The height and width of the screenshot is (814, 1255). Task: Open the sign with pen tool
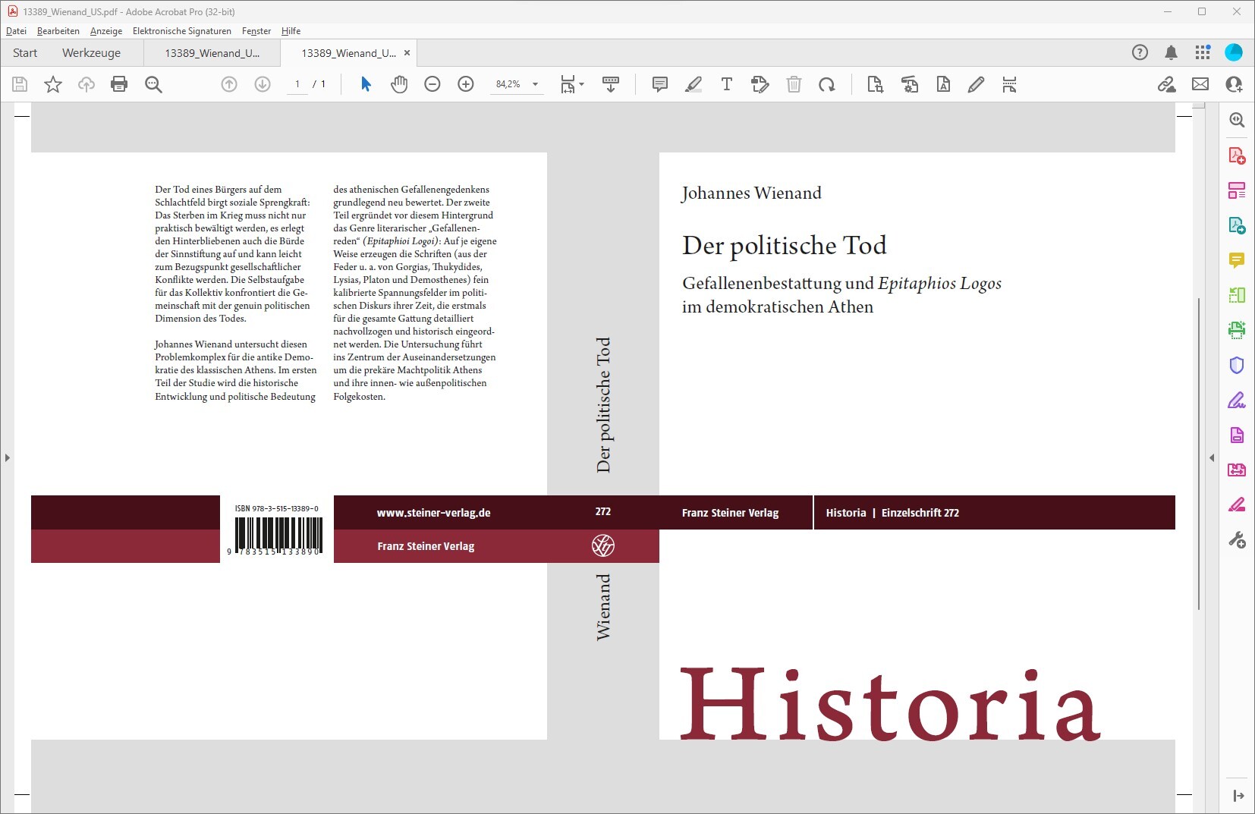click(976, 84)
